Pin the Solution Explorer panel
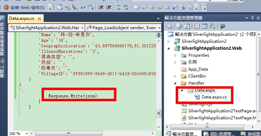This screenshot has height=136, width=261. pos(253,18)
